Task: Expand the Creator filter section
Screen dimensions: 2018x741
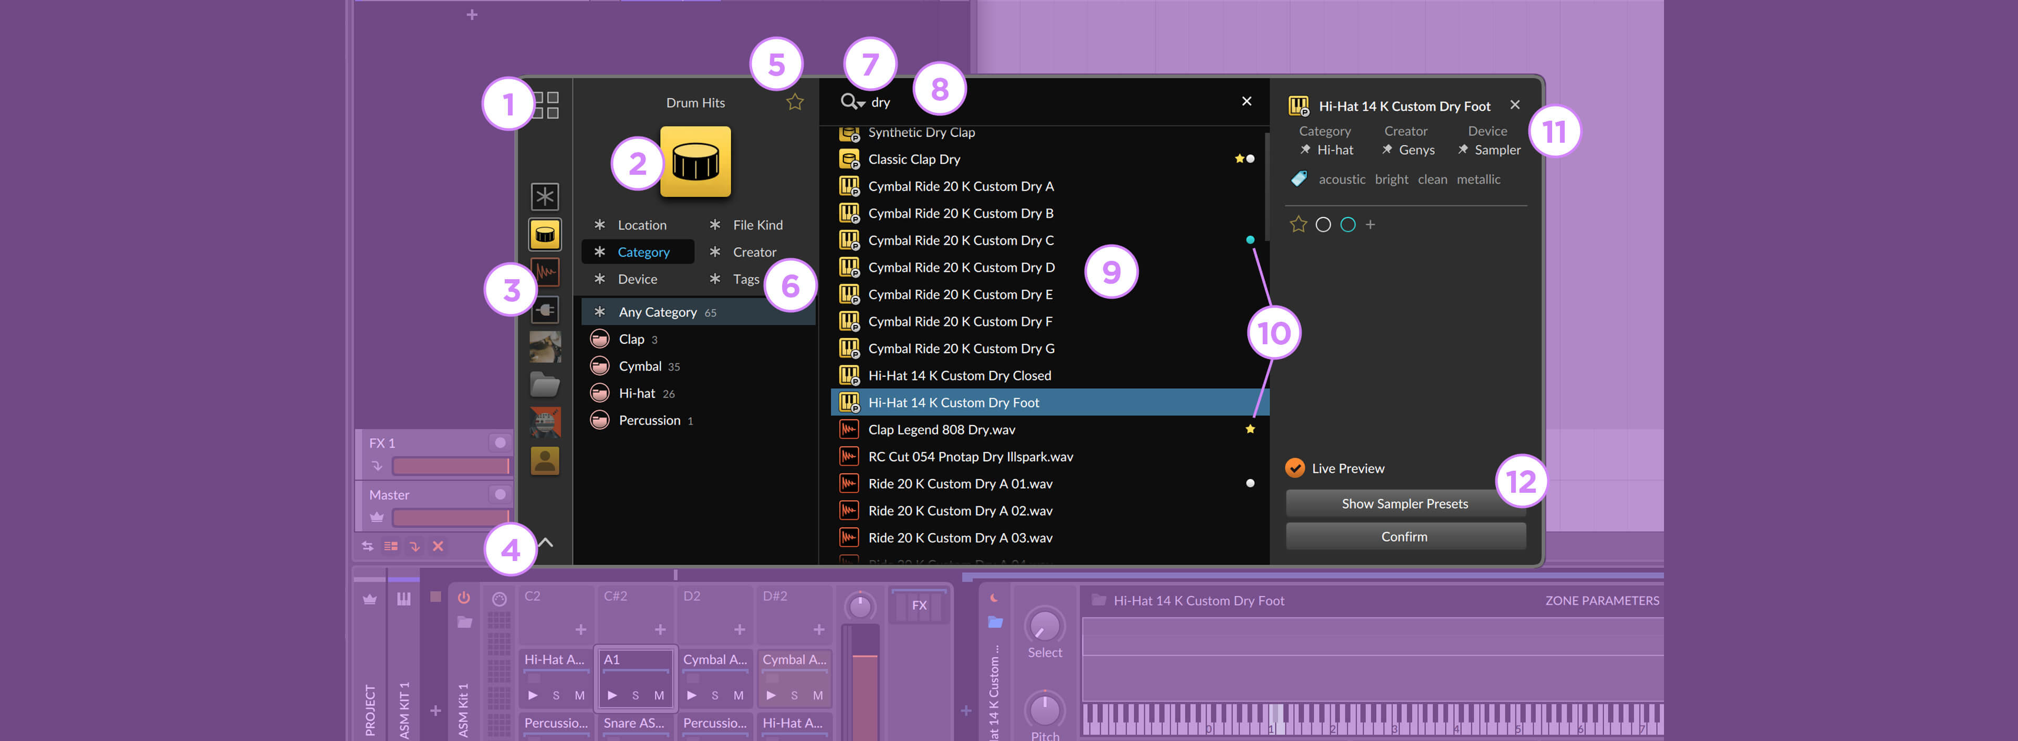Action: [753, 251]
